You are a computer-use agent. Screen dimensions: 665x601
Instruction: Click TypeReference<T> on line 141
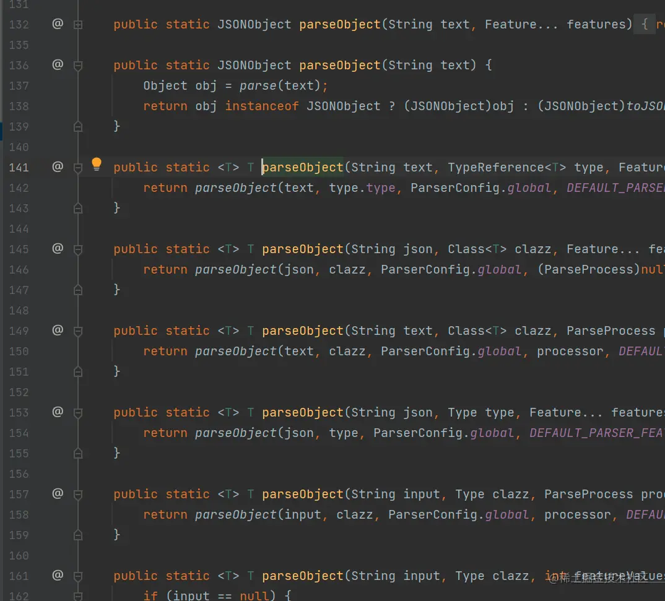tap(507, 167)
